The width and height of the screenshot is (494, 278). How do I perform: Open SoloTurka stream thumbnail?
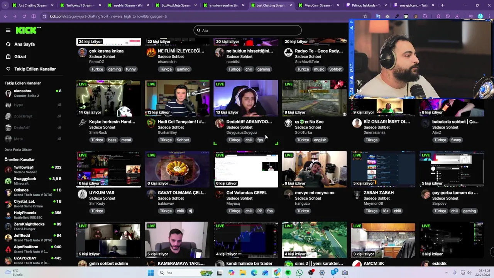[x=315, y=98]
